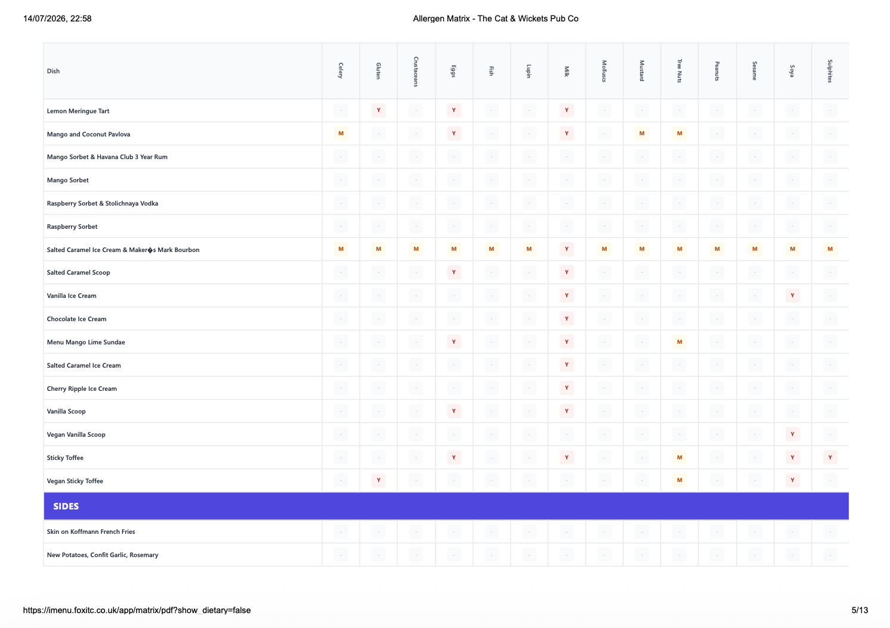Click Salted Caramel Scoop Eggs Y badge
Viewport: 890px width, 628px height.
pos(454,272)
